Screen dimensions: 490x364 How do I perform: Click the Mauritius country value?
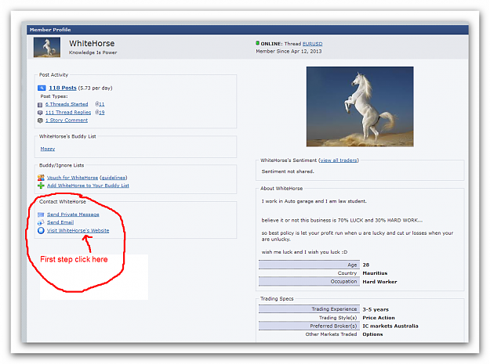[375, 273]
